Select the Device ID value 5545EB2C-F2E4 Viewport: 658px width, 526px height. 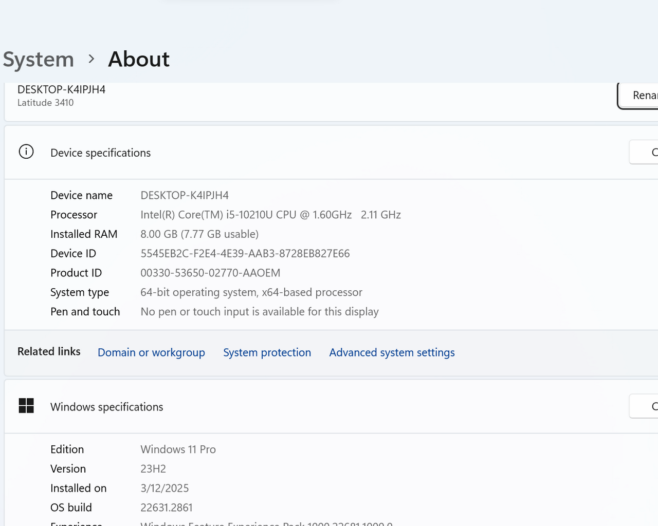click(x=245, y=254)
